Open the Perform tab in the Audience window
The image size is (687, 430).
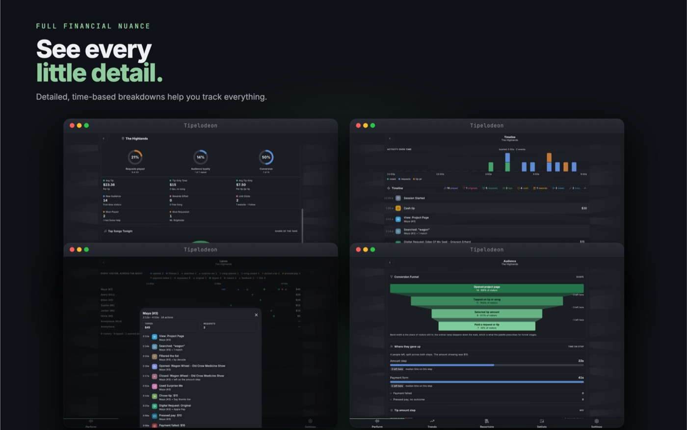[x=377, y=423]
